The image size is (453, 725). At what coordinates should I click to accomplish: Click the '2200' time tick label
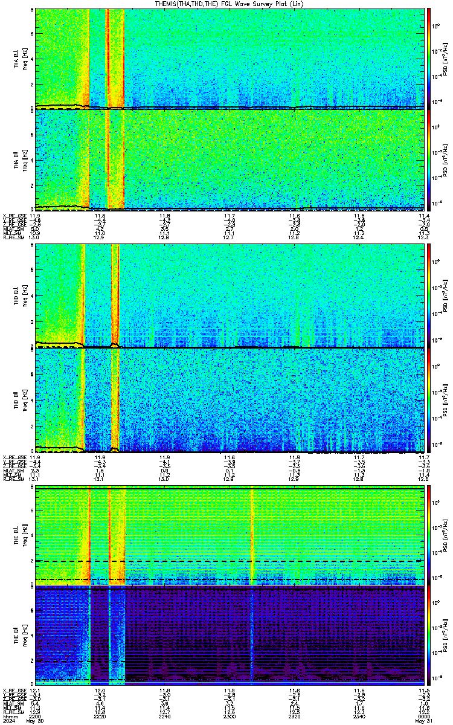[x=36, y=715]
